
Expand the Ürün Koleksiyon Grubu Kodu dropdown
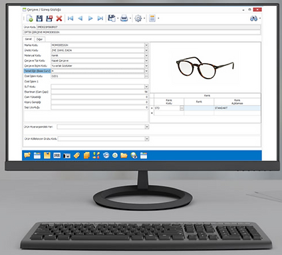147,138
